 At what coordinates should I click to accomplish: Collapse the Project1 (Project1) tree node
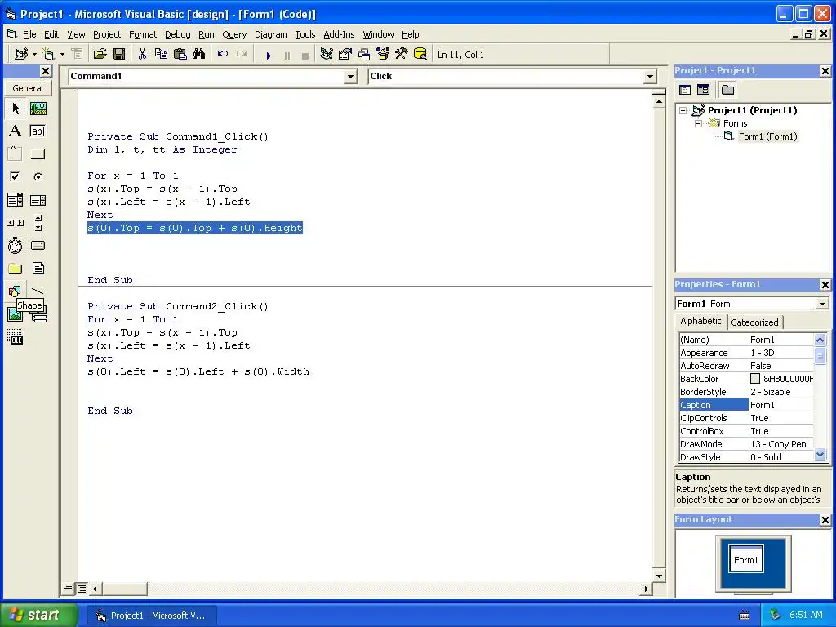tap(683, 110)
